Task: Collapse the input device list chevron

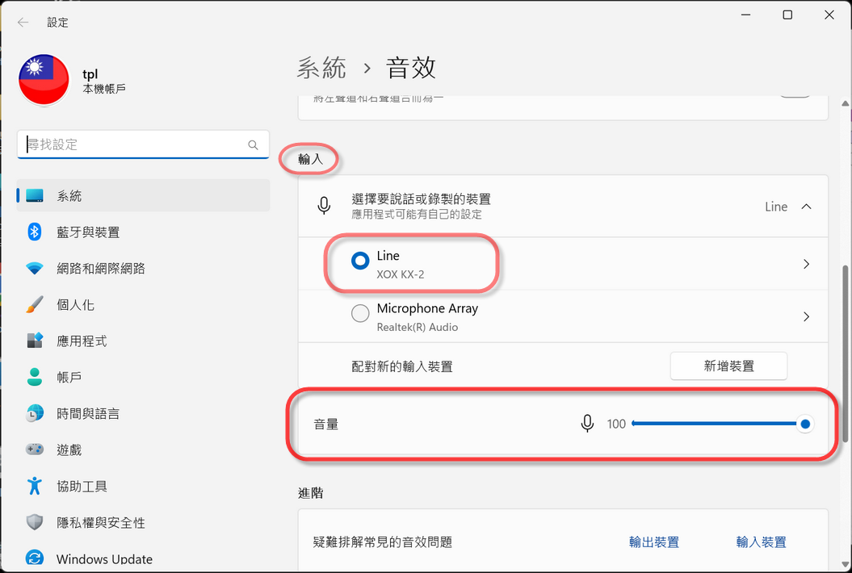Action: point(806,207)
